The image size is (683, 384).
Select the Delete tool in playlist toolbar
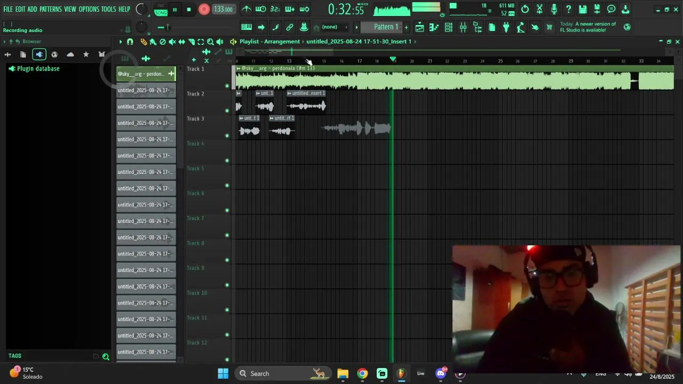pyautogui.click(x=163, y=42)
